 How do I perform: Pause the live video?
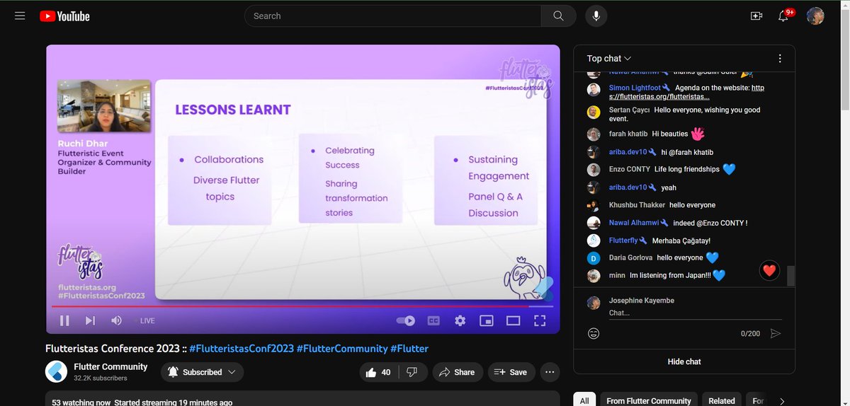64,320
